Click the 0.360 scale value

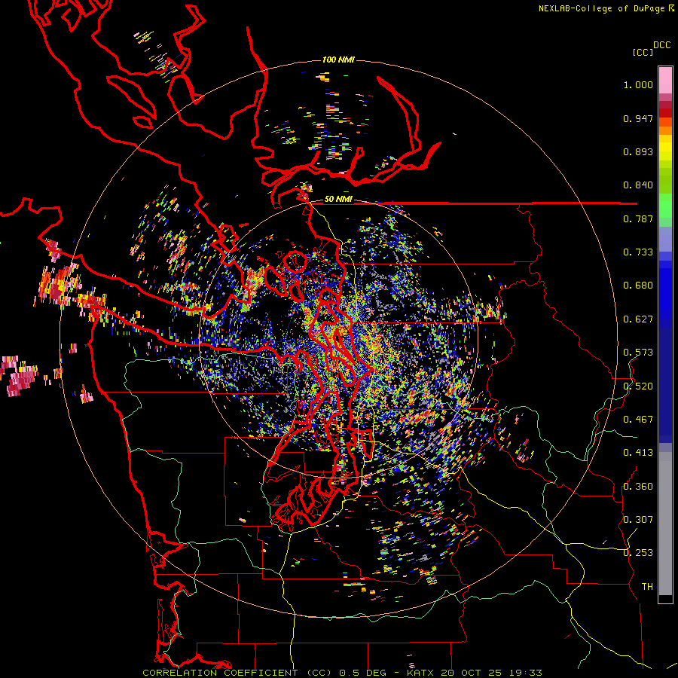point(638,487)
